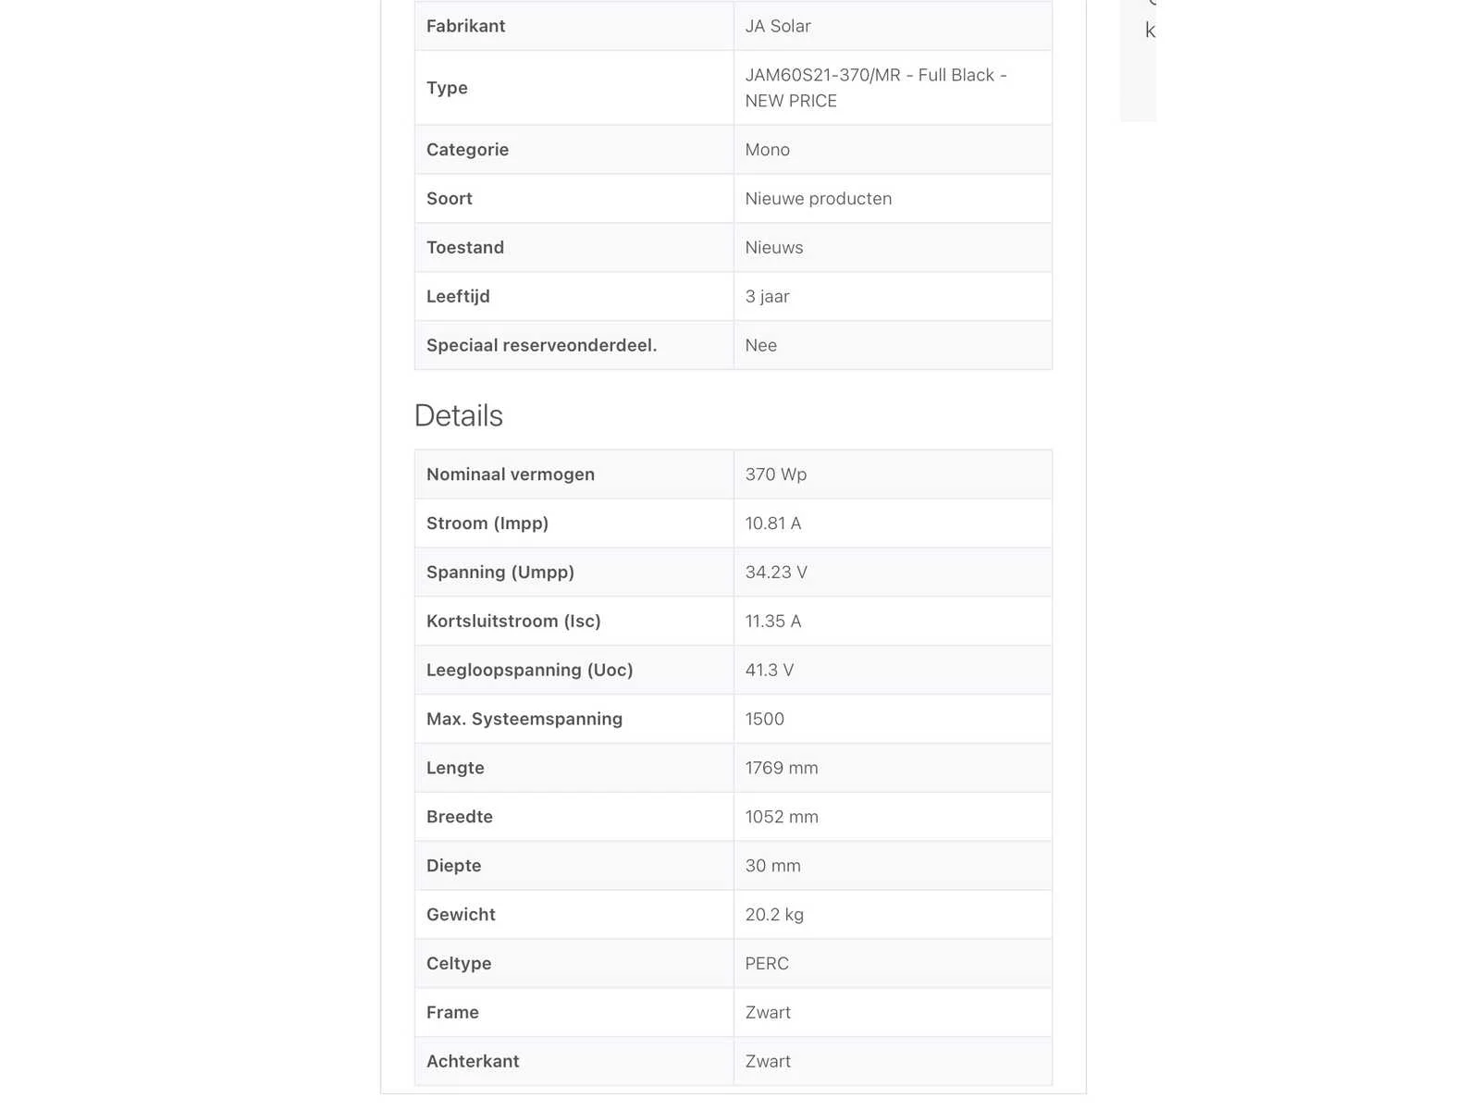
Task: Click the Celtype PERC value
Action: click(x=767, y=964)
